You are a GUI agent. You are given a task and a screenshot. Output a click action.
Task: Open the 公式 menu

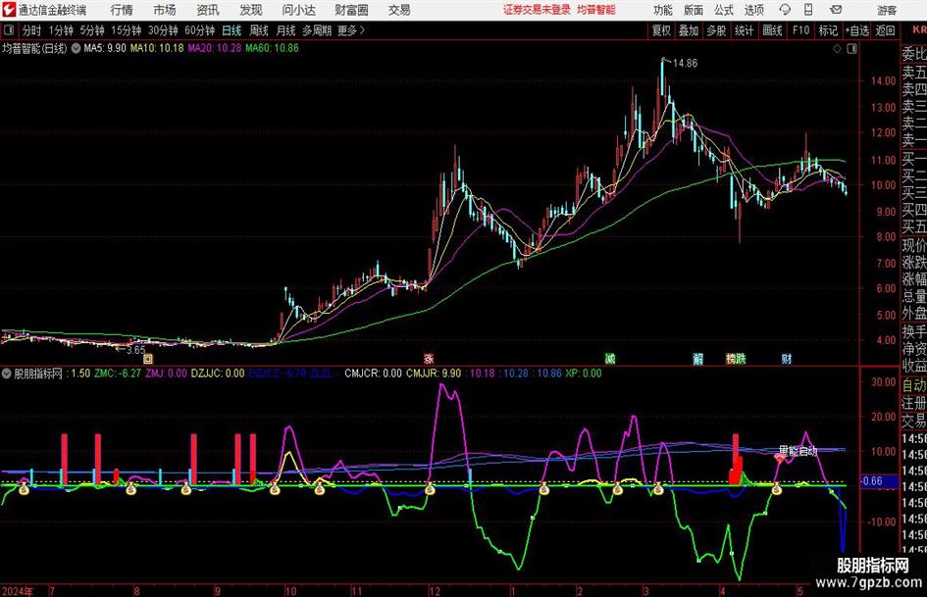pyautogui.click(x=723, y=10)
